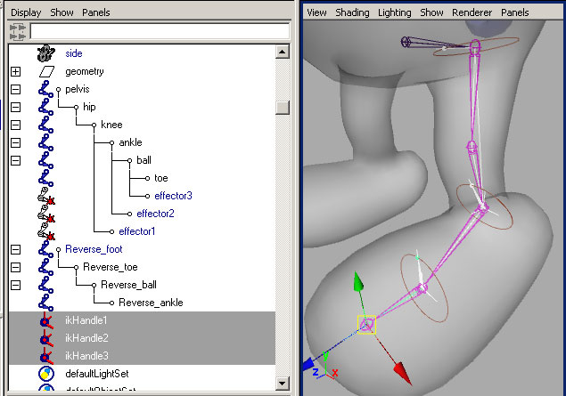Image resolution: width=566 pixels, height=396 pixels.
Task: Expand the geometry node
Action: coord(15,71)
